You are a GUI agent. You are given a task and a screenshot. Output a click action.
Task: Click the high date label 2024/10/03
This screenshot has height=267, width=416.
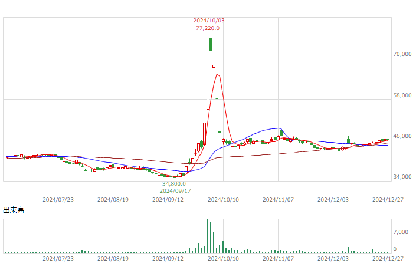coord(209,21)
